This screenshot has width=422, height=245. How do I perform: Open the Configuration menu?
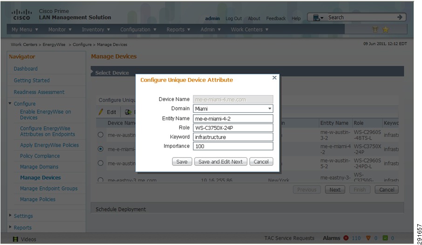[138, 29]
